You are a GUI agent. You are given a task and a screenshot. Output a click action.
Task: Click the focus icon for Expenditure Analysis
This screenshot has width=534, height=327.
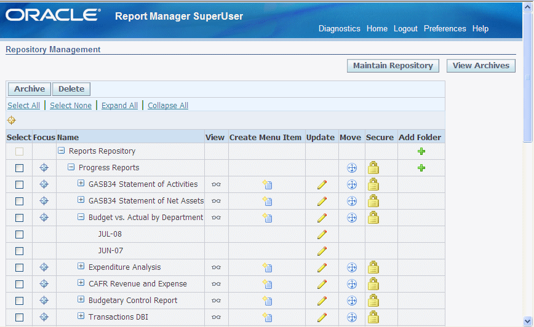tap(44, 267)
